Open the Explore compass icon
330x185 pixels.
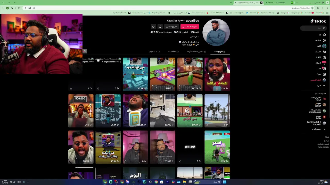[x=324, y=40]
